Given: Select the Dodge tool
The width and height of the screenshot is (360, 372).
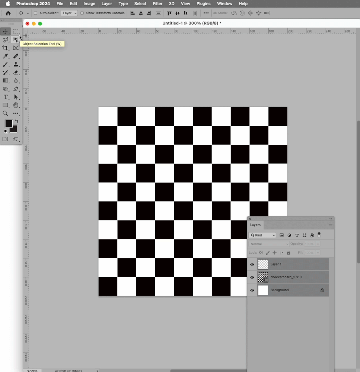Looking at the screenshot, I should coord(5,89).
